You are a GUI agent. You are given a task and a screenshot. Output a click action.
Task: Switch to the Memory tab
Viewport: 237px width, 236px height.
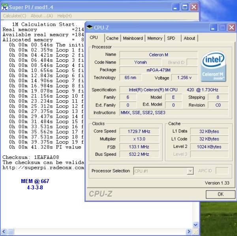pyautogui.click(x=155, y=38)
